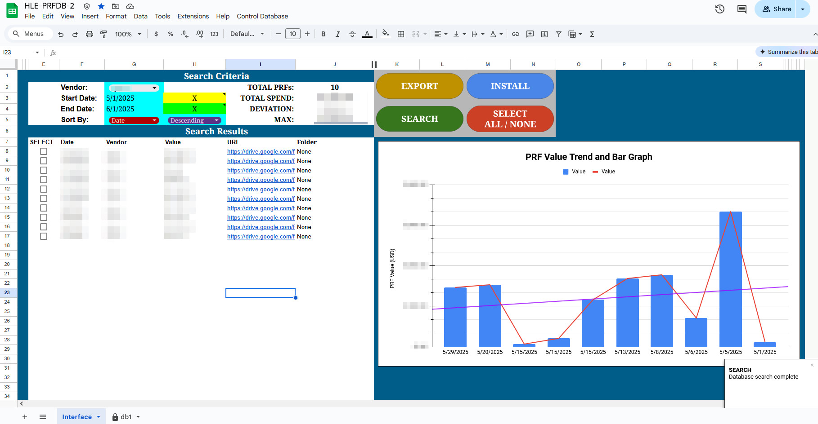Viewport: 818px width, 424px height.
Task: Open the Insert menu
Action: coord(90,16)
